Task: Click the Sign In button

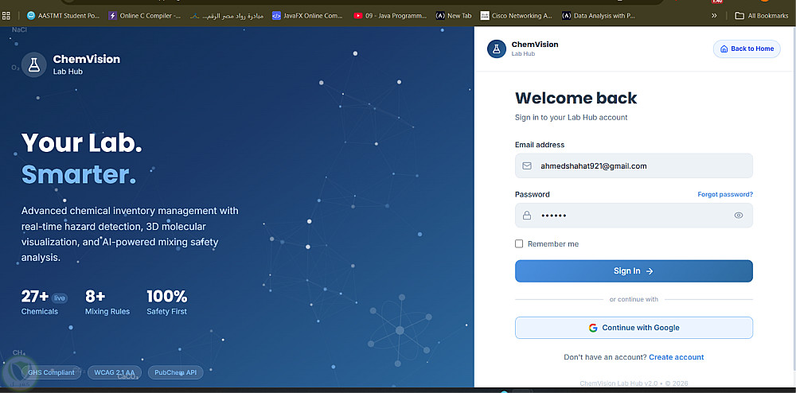Action: (x=634, y=271)
